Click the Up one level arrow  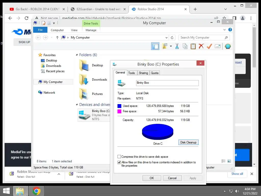pos(57,38)
